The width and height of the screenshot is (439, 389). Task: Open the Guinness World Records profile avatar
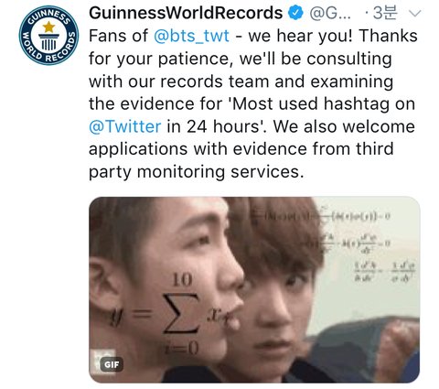click(x=48, y=36)
